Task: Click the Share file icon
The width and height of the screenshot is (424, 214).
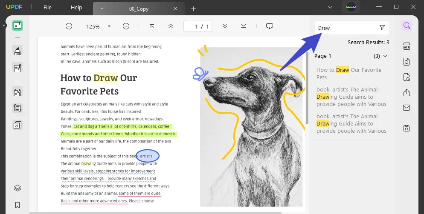Action: 407,92
